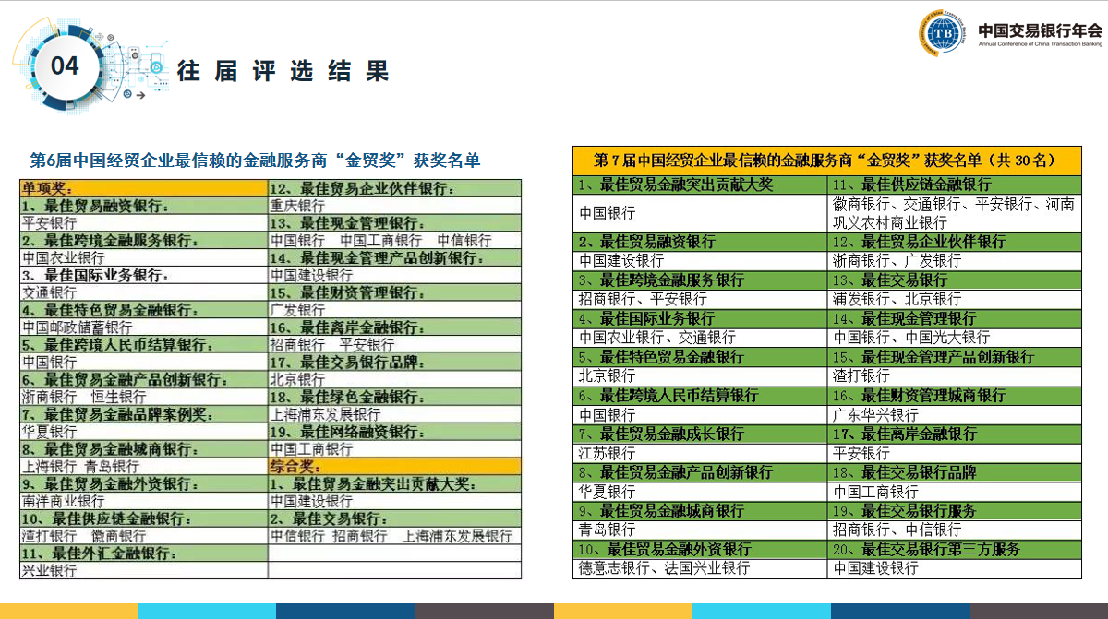
Task: Click the circular 04 section badge
Action: 65,66
